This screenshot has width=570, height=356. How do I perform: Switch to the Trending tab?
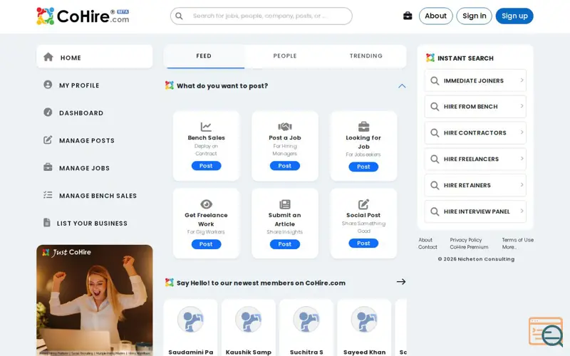pyautogui.click(x=366, y=56)
